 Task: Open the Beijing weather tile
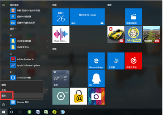(61, 79)
